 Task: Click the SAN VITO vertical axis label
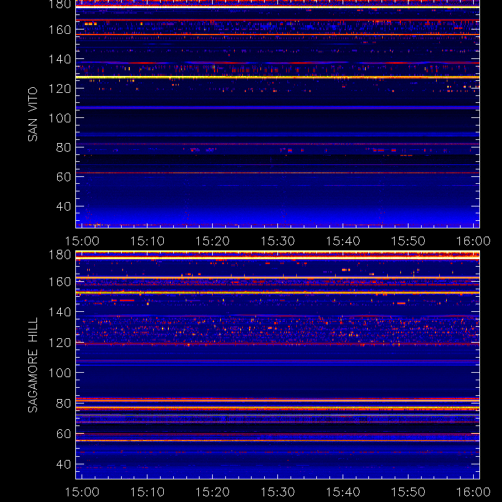tap(33, 114)
